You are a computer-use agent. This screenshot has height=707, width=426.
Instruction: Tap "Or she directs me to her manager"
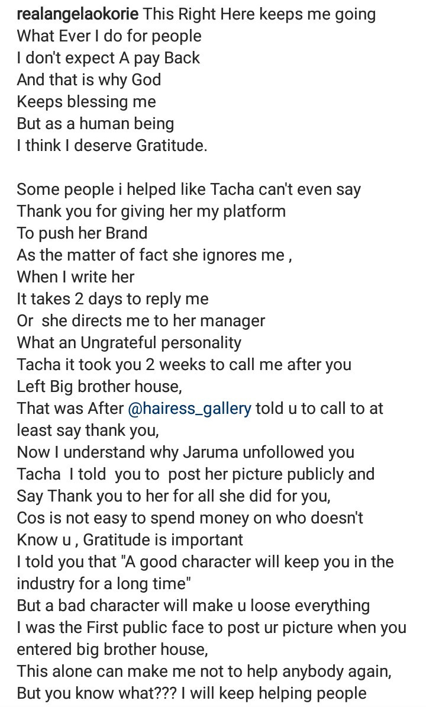pyautogui.click(x=141, y=321)
